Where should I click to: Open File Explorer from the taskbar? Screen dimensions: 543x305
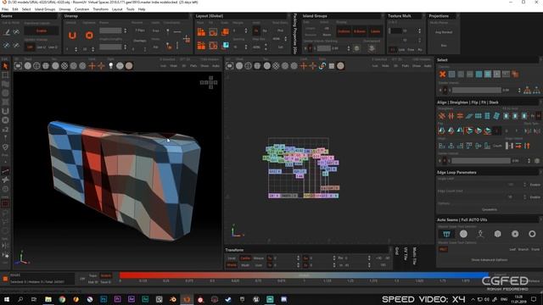tap(48, 299)
